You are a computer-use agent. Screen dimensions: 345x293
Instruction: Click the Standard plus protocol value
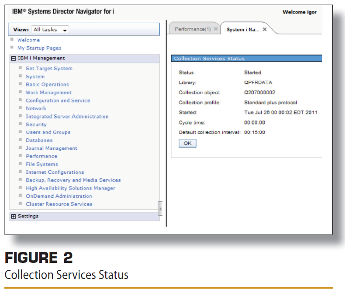click(270, 103)
